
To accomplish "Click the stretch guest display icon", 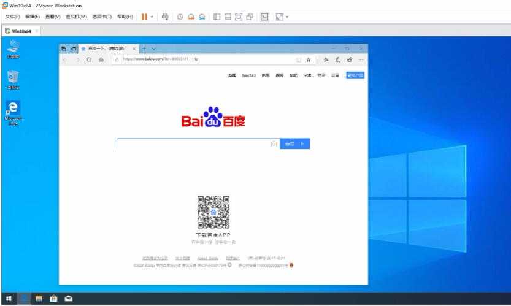I will (280, 17).
